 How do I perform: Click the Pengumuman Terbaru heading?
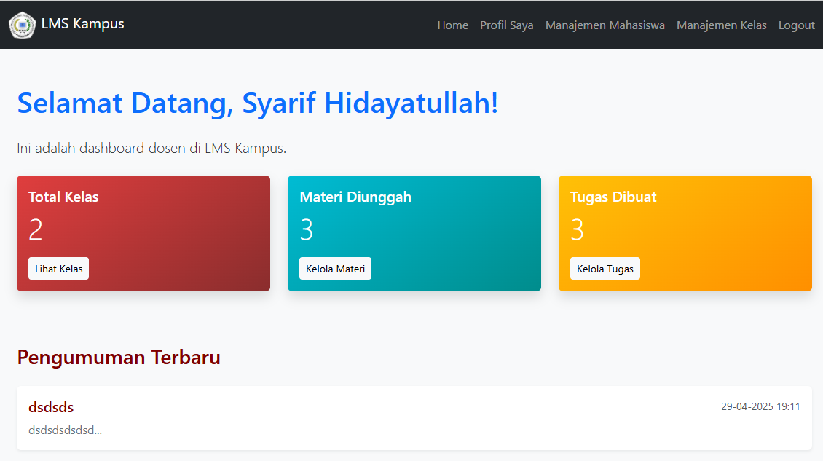point(119,358)
